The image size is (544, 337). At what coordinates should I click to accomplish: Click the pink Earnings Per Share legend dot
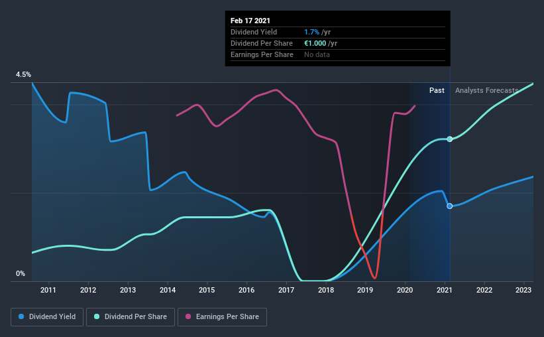pyautogui.click(x=188, y=316)
